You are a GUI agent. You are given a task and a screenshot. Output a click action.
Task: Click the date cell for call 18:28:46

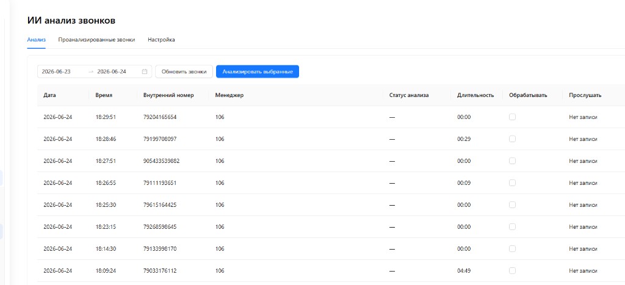58,139
